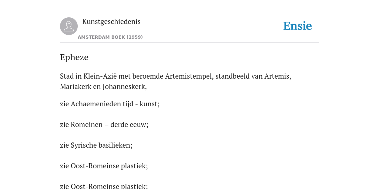Click the year (1959) in the source label
Viewport: 379px width, 189px height.
[x=135, y=37]
